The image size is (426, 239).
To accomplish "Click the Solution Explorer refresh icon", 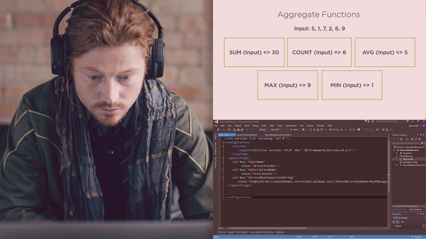I will tap(412, 139).
